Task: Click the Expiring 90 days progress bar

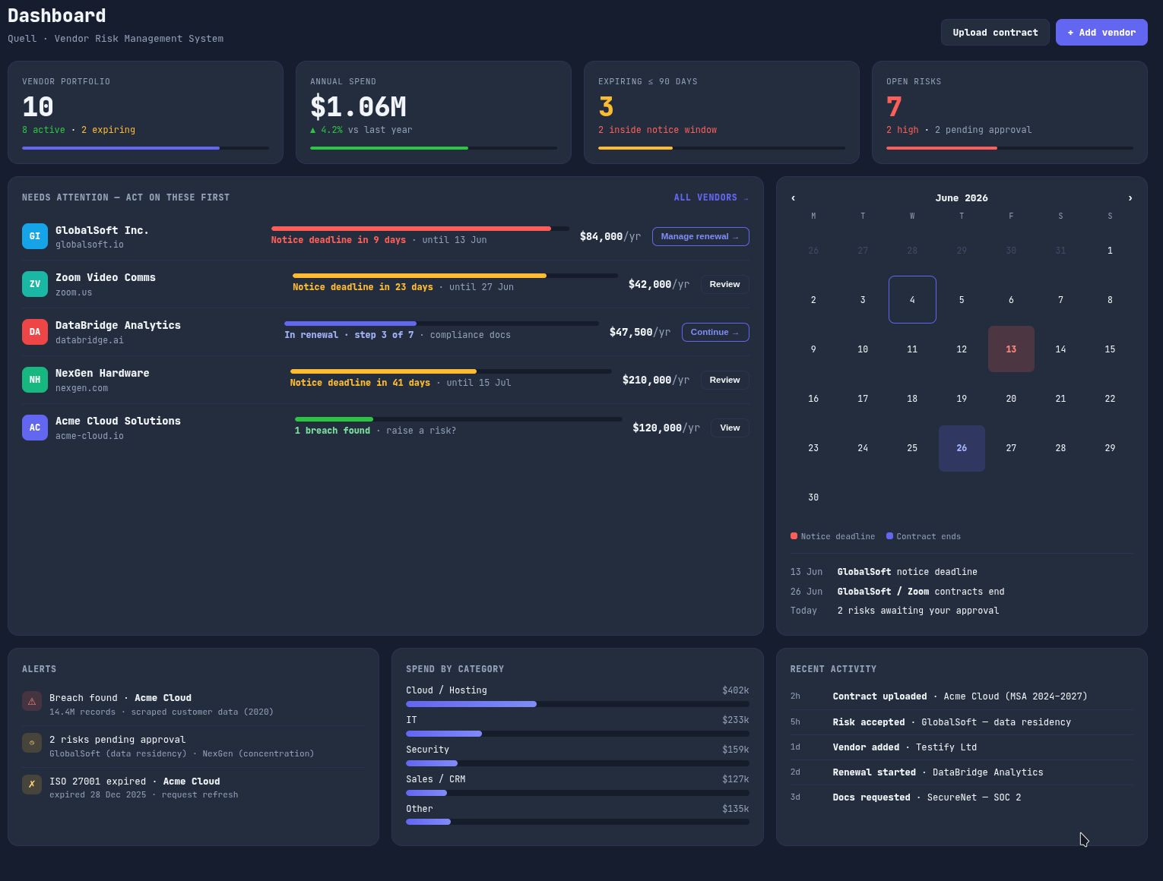Action: (721, 148)
